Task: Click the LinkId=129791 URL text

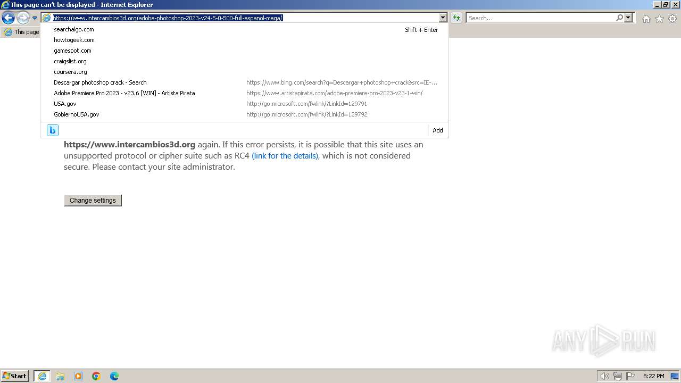Action: click(x=306, y=104)
